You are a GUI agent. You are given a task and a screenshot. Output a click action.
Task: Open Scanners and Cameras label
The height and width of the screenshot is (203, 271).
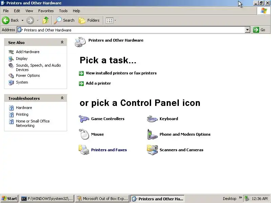pyautogui.click(x=182, y=150)
